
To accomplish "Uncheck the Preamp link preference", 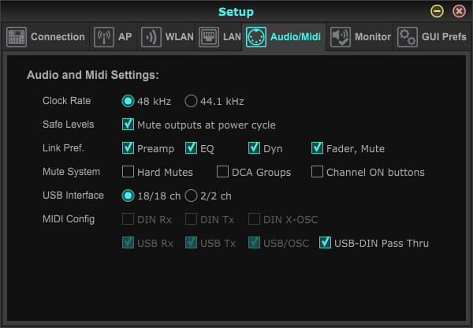I will [128, 148].
